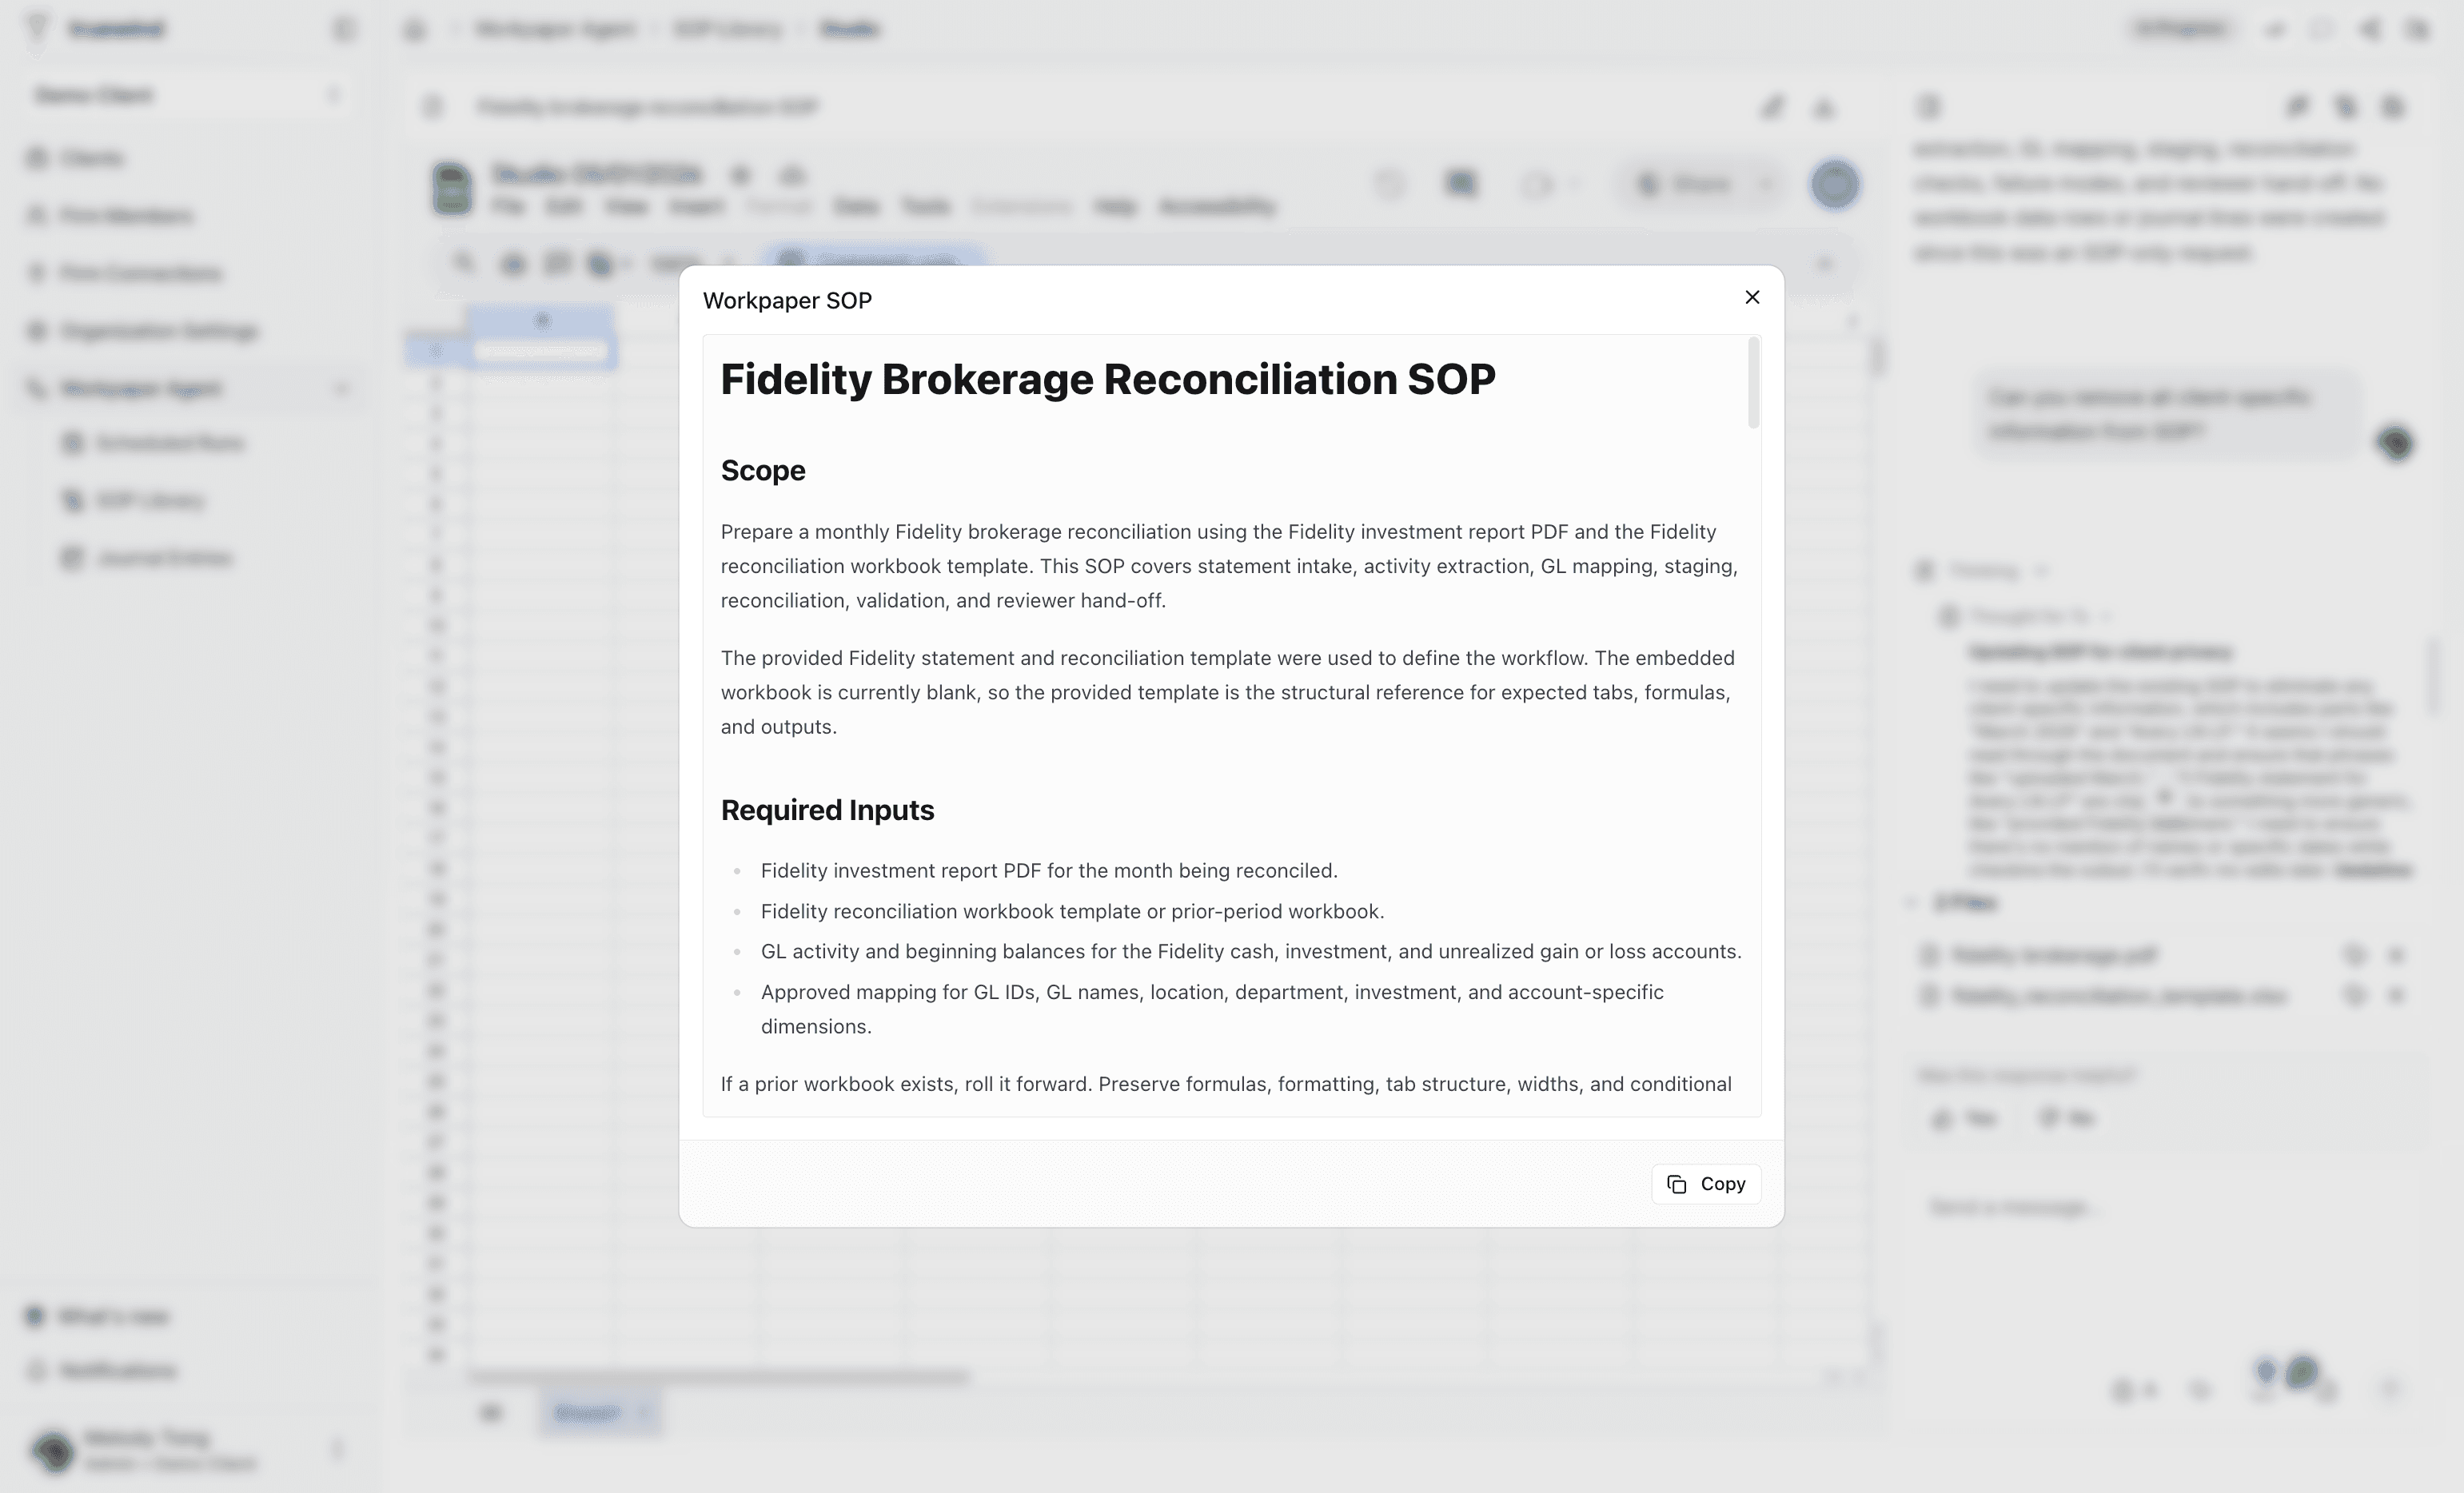Click the 'Scope' section heading
This screenshot has height=1493, width=2464.
pyautogui.click(x=763, y=470)
